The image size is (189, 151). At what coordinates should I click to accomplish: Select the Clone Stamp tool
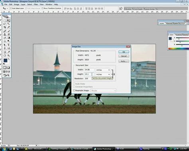(5, 35)
